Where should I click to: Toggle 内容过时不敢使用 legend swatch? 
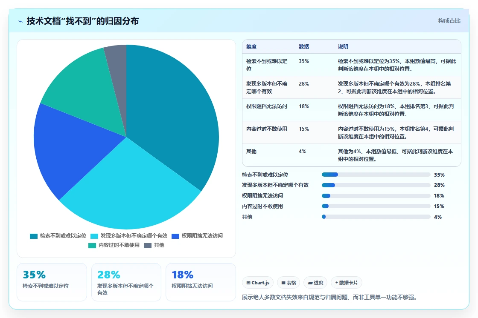click(x=92, y=246)
